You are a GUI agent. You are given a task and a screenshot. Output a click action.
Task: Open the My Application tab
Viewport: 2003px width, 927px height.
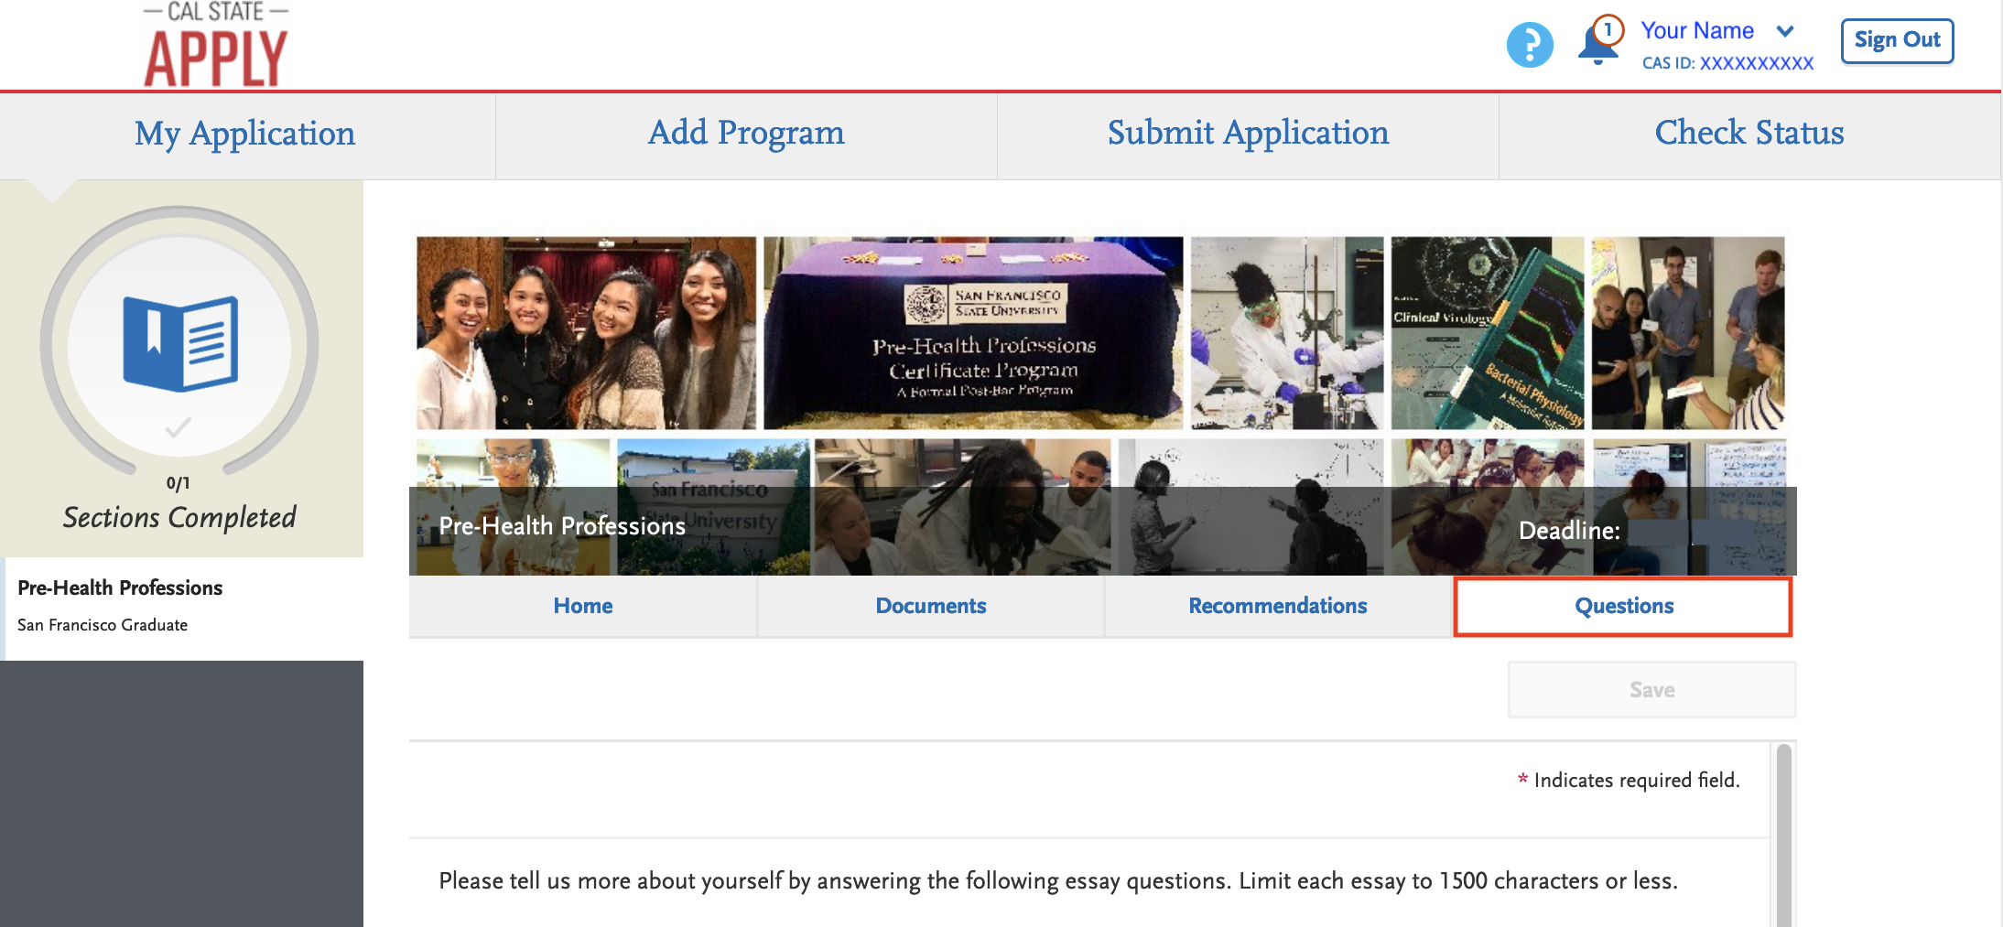click(x=244, y=134)
